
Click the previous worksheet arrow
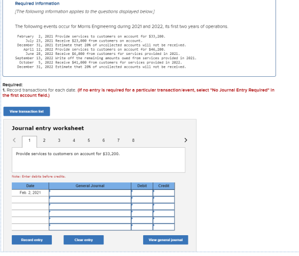pos(14,140)
